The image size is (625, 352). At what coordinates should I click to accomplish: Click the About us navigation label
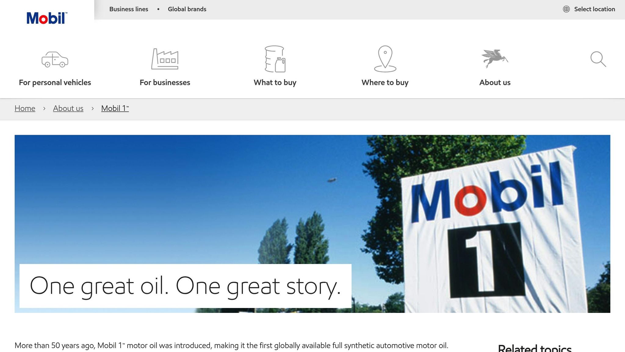coord(494,82)
